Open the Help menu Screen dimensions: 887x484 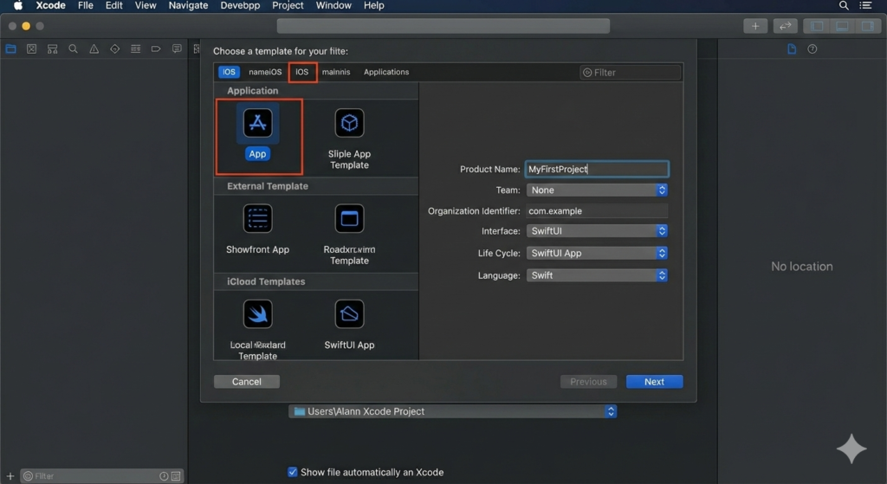click(x=374, y=6)
